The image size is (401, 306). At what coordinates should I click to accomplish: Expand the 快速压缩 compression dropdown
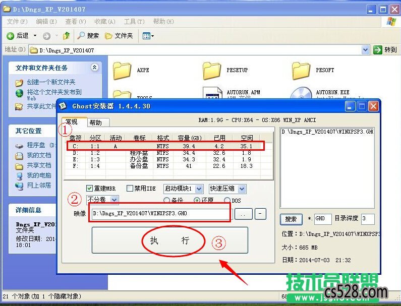242,189
